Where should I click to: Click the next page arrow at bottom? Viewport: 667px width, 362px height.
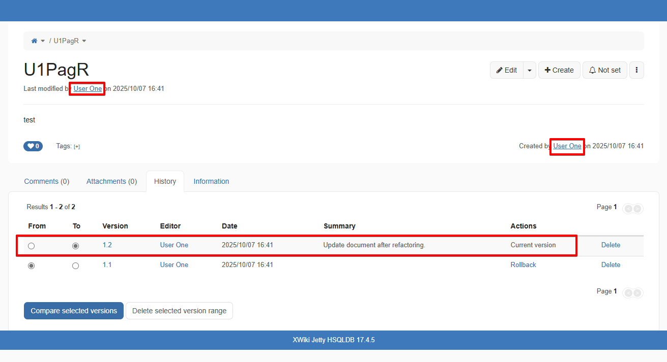[637, 292]
